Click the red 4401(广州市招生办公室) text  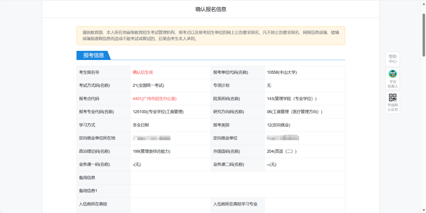point(154,99)
